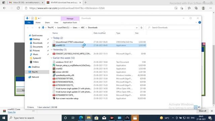The height and width of the screenshot is (121, 215).
Task: Select the speedtestbyookla_x86 installer
Action: [x=99, y=75]
